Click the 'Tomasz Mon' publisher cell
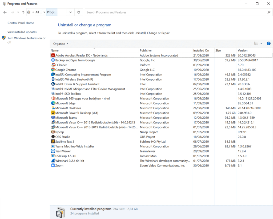 (x=148, y=156)
